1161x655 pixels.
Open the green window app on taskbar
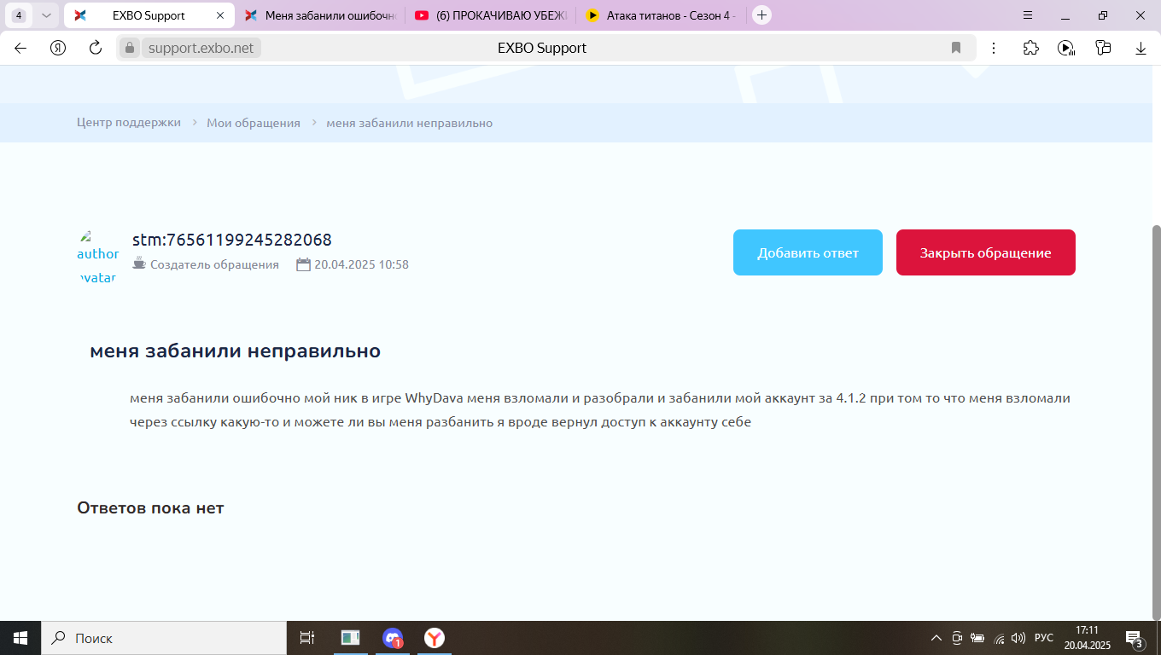pos(350,638)
